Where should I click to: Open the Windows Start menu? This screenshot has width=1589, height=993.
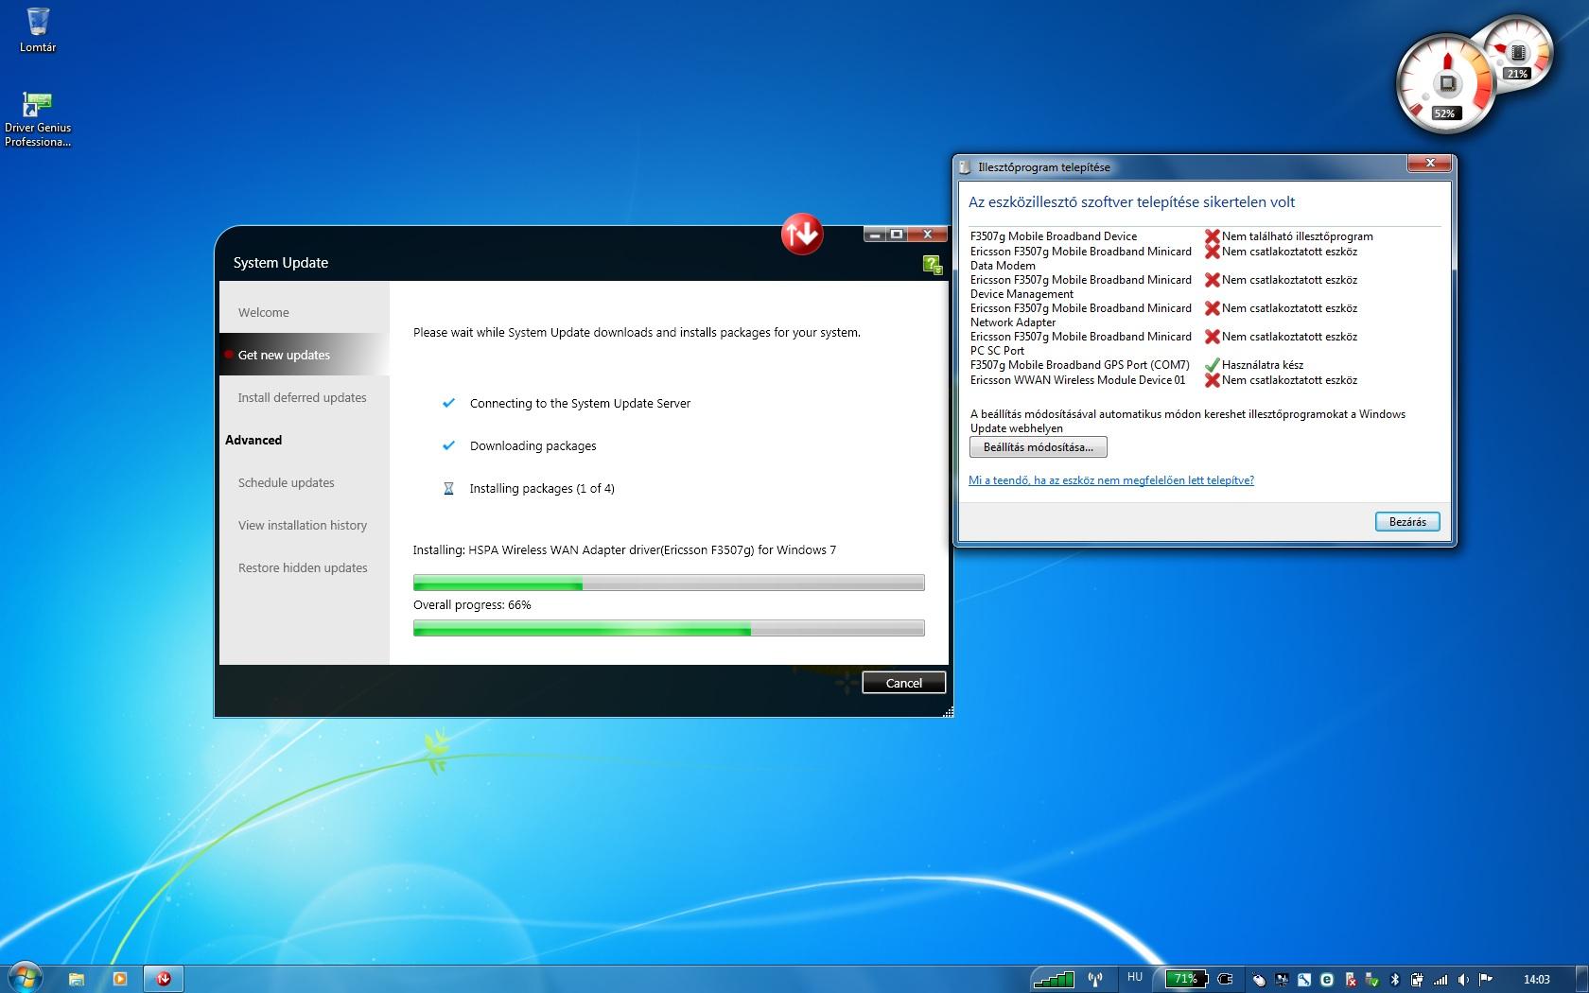click(x=24, y=978)
